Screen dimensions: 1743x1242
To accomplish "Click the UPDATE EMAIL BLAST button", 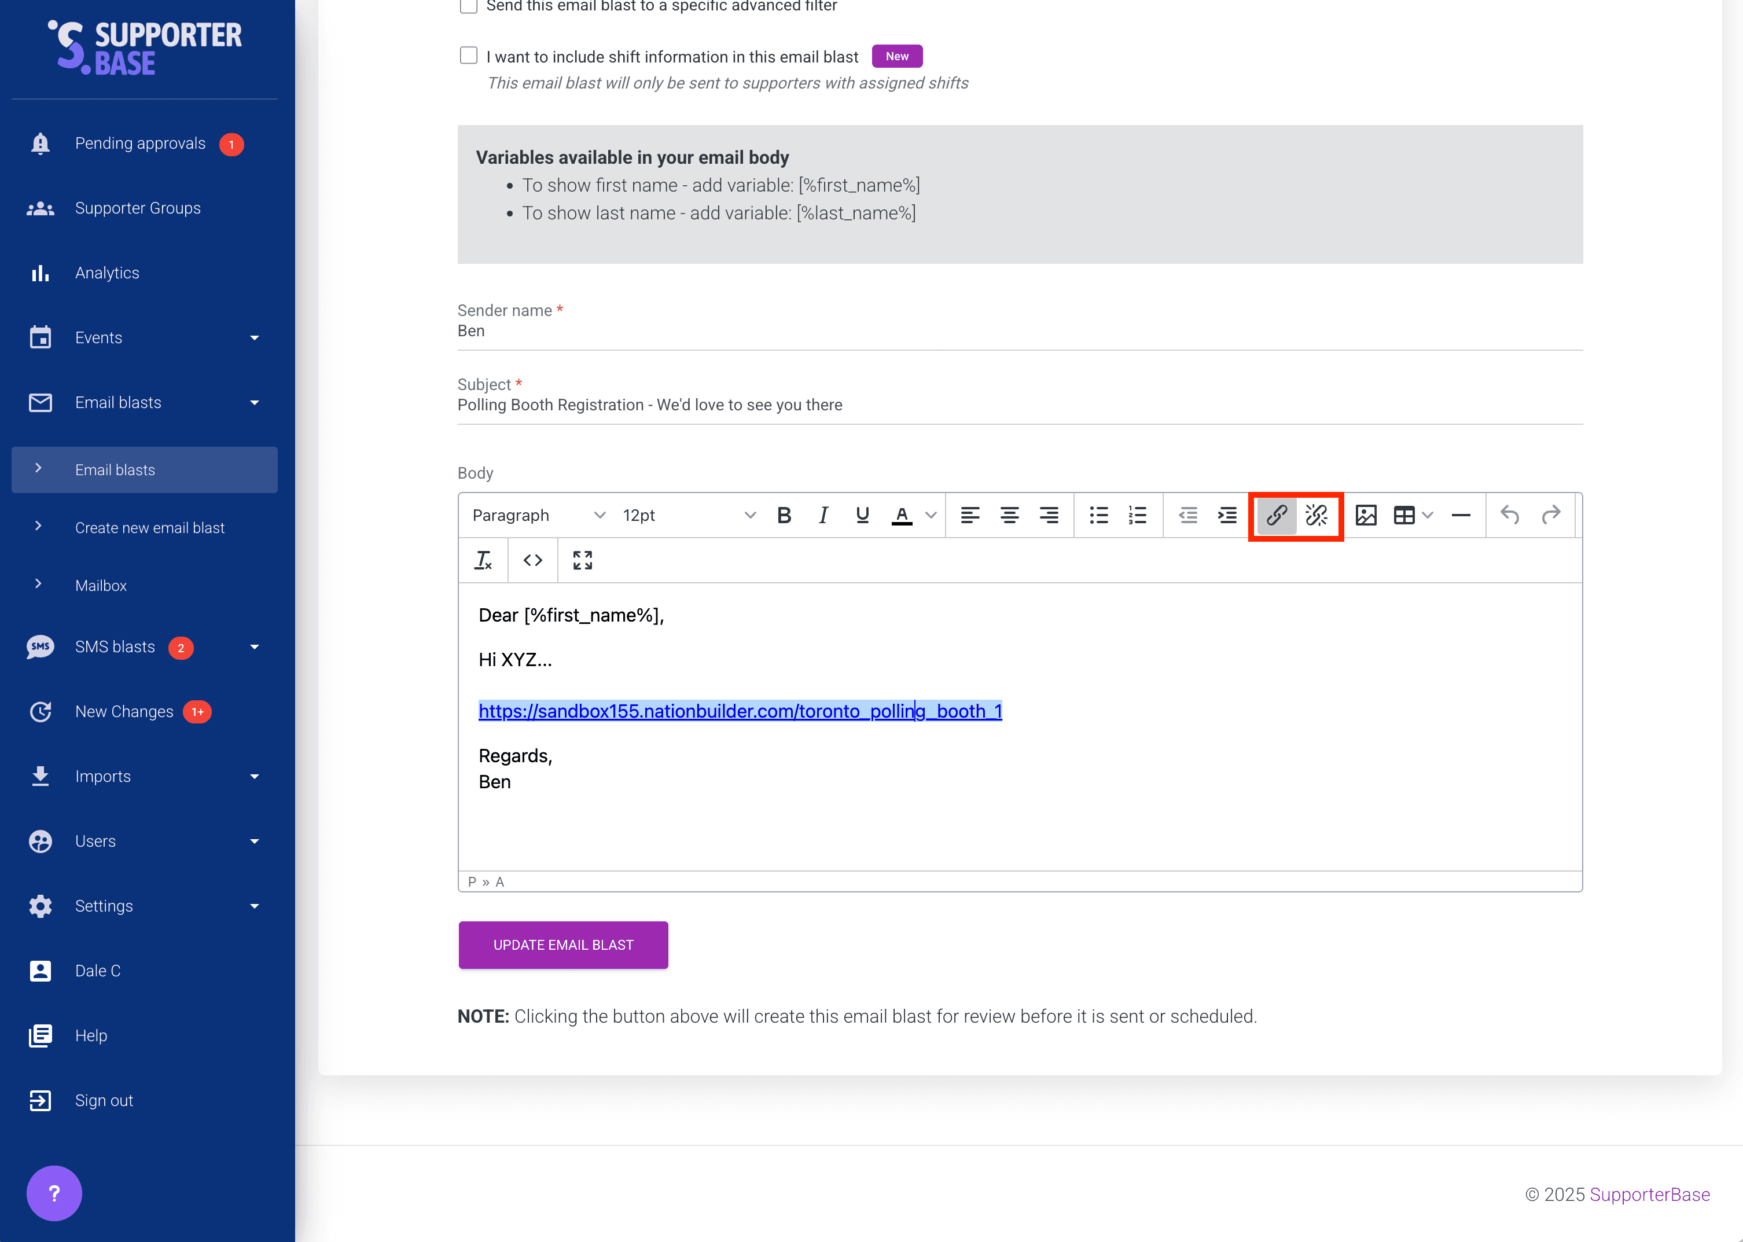I will tap(562, 945).
